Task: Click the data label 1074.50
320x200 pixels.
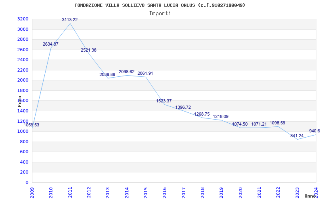Action: pyautogui.click(x=240, y=124)
